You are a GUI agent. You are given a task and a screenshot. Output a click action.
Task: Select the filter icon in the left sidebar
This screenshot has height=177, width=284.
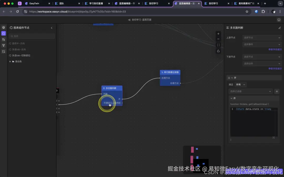(3, 45)
